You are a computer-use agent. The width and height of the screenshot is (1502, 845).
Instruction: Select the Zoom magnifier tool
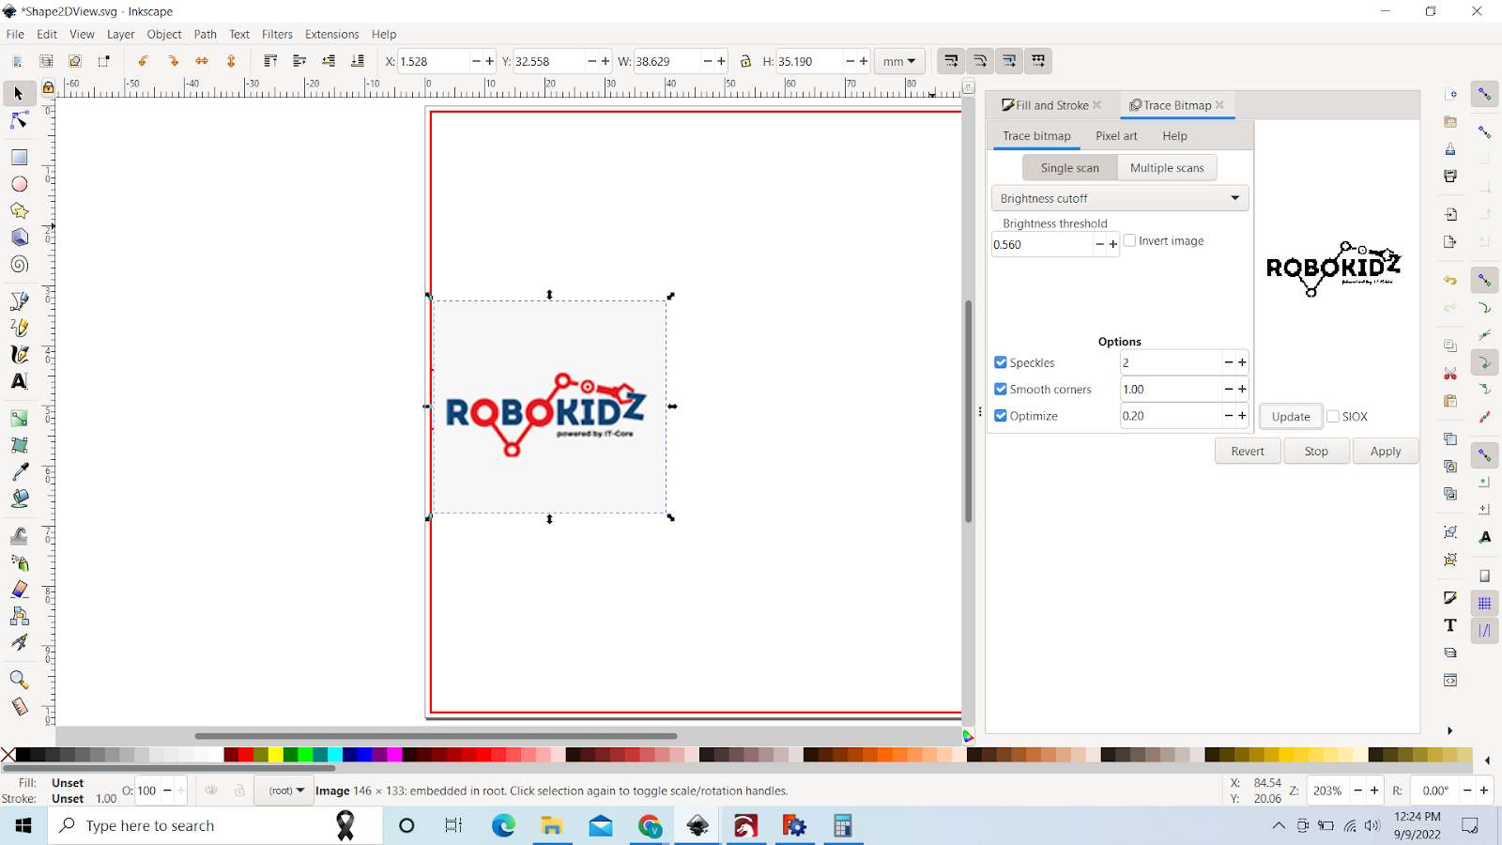[19, 679]
